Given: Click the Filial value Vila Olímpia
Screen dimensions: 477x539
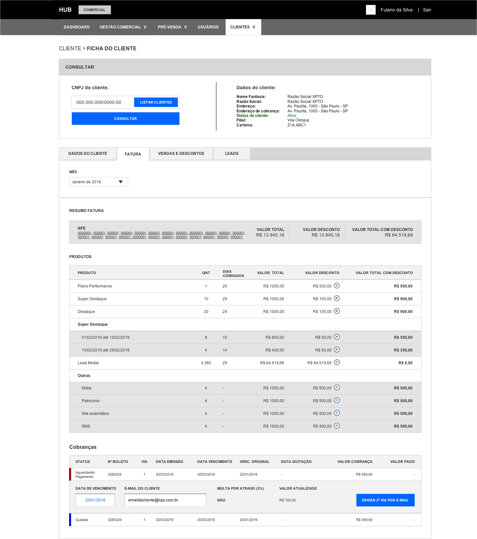Looking at the screenshot, I should pos(298,120).
